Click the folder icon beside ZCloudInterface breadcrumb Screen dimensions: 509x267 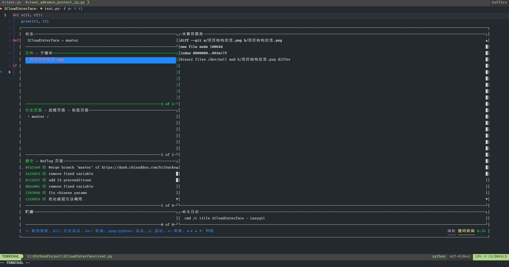click(x=1, y=9)
